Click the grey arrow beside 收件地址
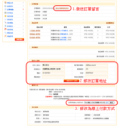 tap(23, 13)
